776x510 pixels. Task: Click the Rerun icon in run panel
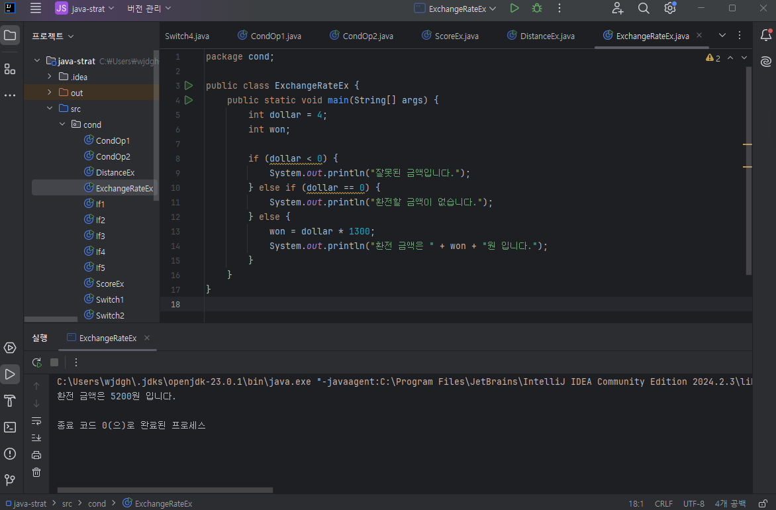click(37, 362)
